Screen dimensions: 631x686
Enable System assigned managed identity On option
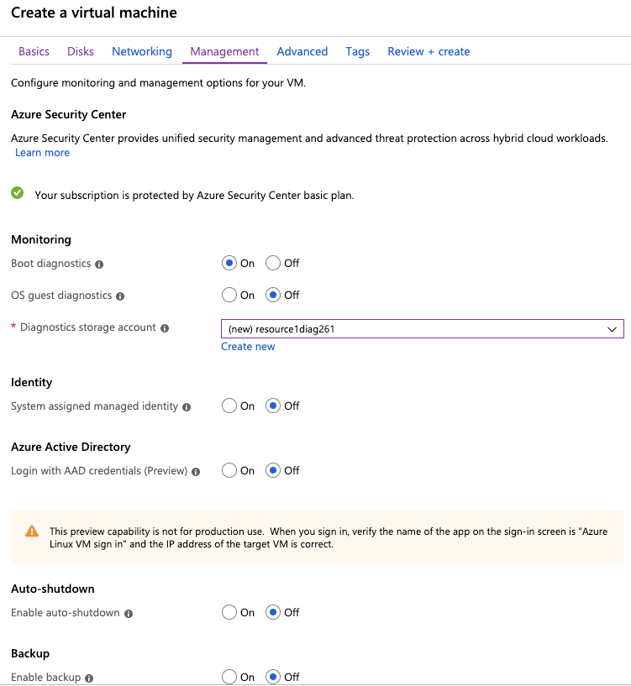[x=229, y=406]
